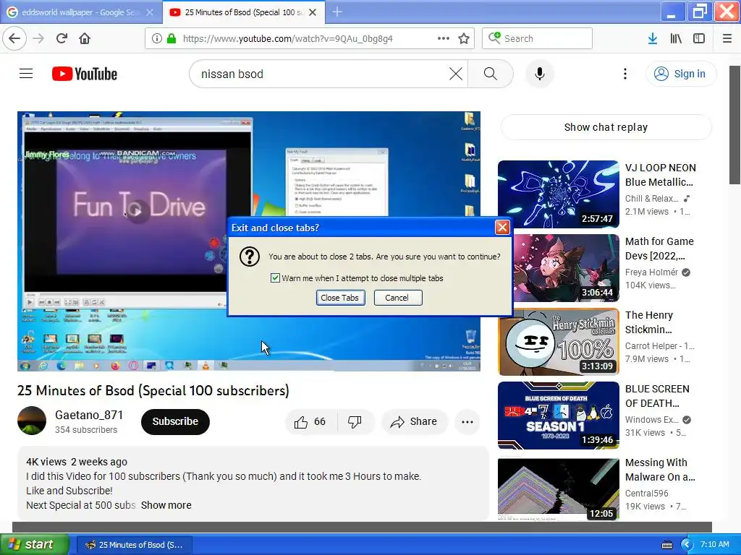Image resolution: width=741 pixels, height=555 pixels.
Task: Cancel the Exit and close tabs dialog
Action: 398,298
